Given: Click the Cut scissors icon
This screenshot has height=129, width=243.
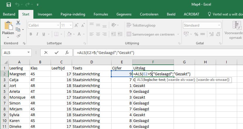Looking at the screenshot, I should (18, 23).
